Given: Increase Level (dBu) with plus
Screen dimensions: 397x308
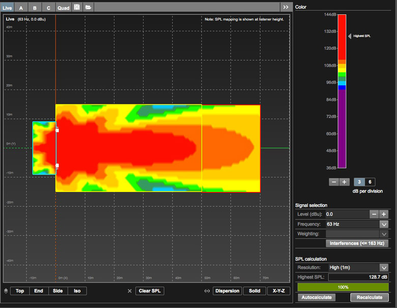Looking at the screenshot, I should click(384, 214).
